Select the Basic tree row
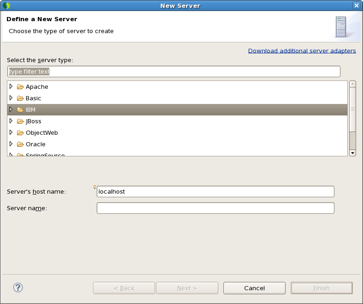The height and width of the screenshot is (304, 363). pyautogui.click(x=177, y=98)
